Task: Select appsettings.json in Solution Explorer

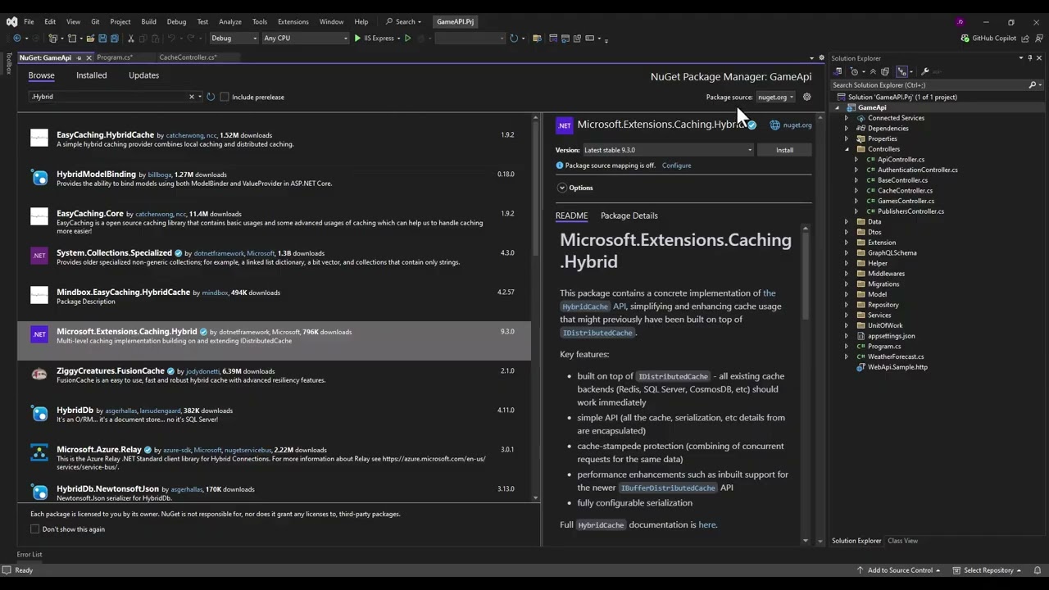Action: tap(891, 336)
